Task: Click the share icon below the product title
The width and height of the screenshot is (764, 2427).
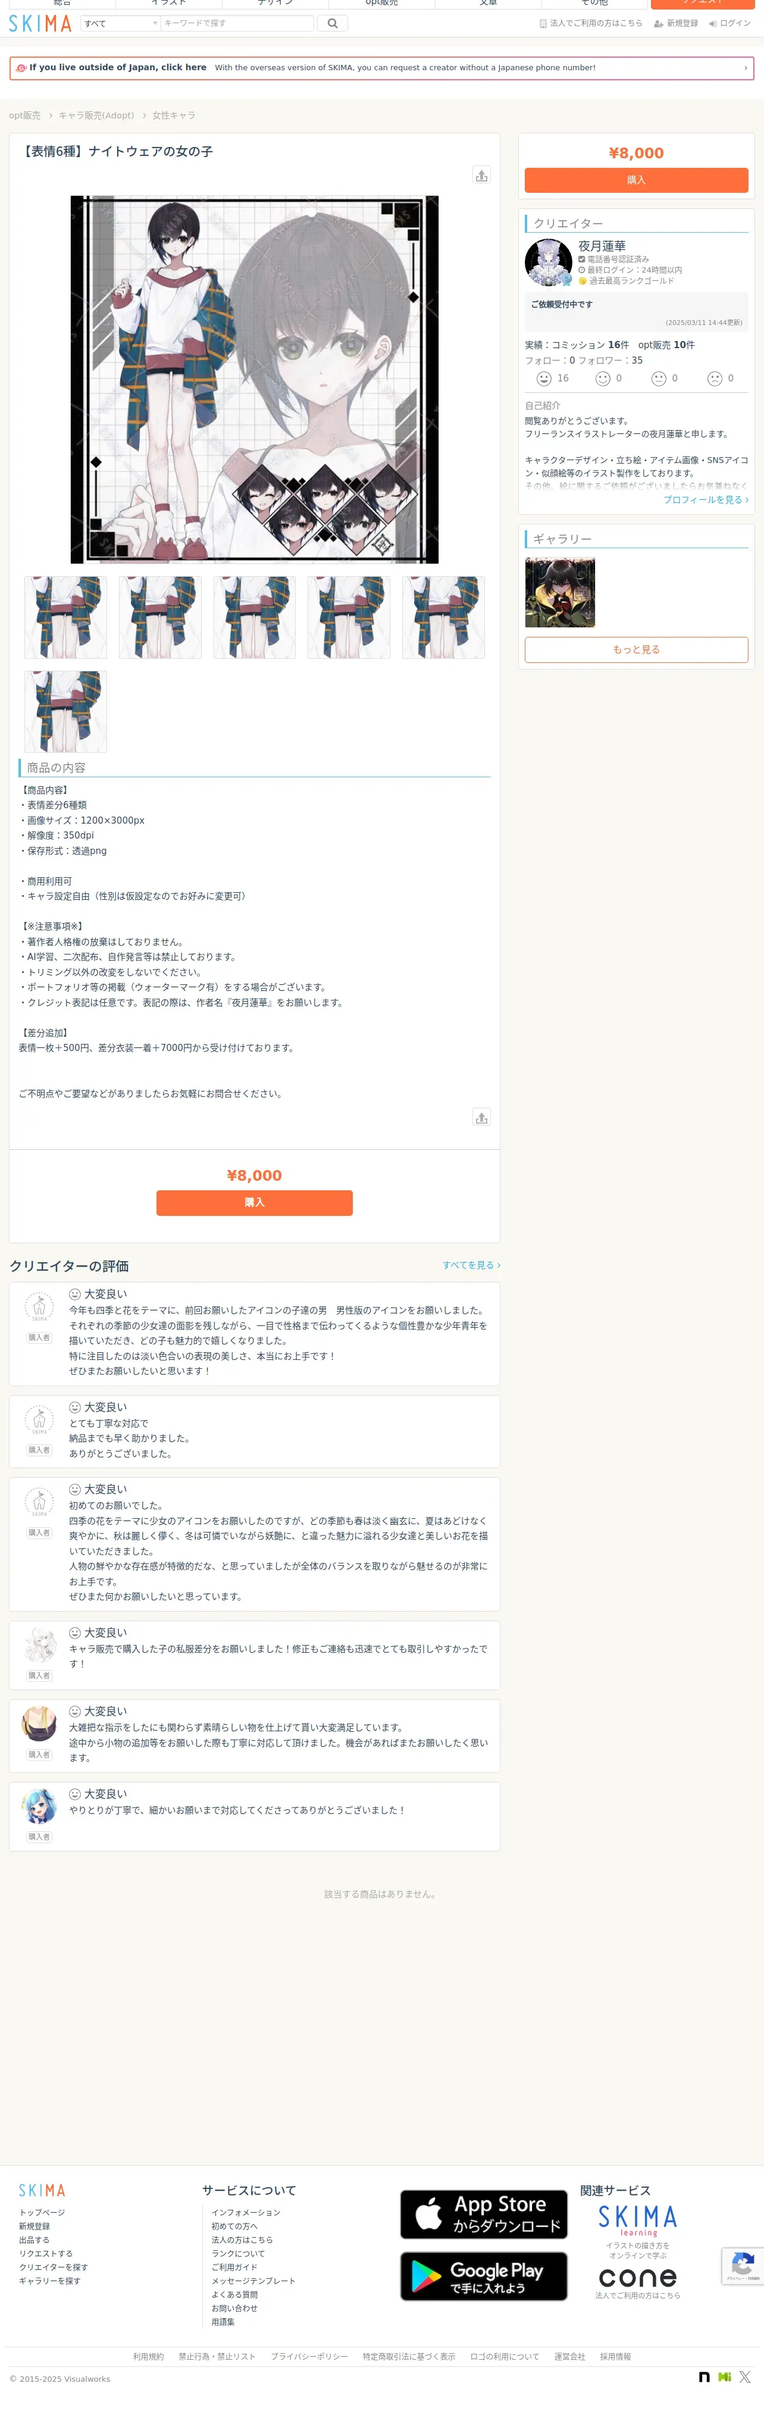Action: [481, 175]
